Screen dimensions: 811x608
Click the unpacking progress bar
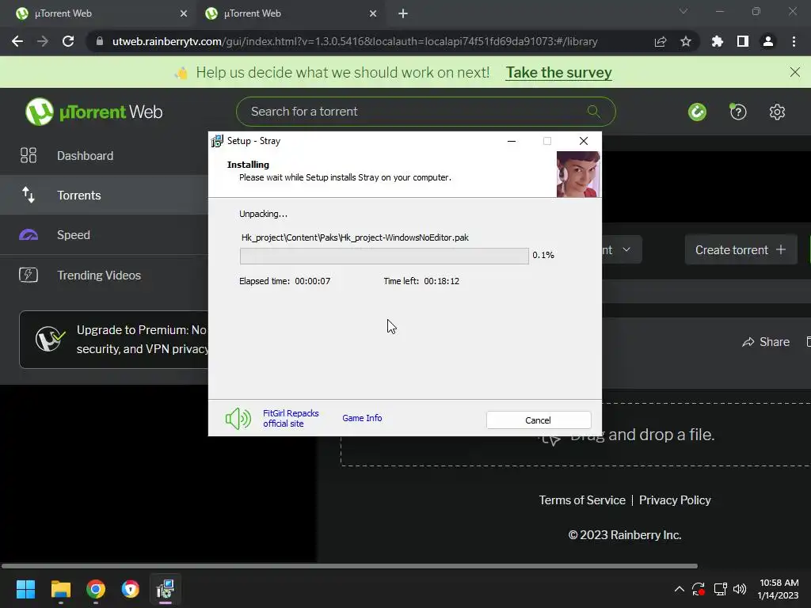[x=384, y=256]
